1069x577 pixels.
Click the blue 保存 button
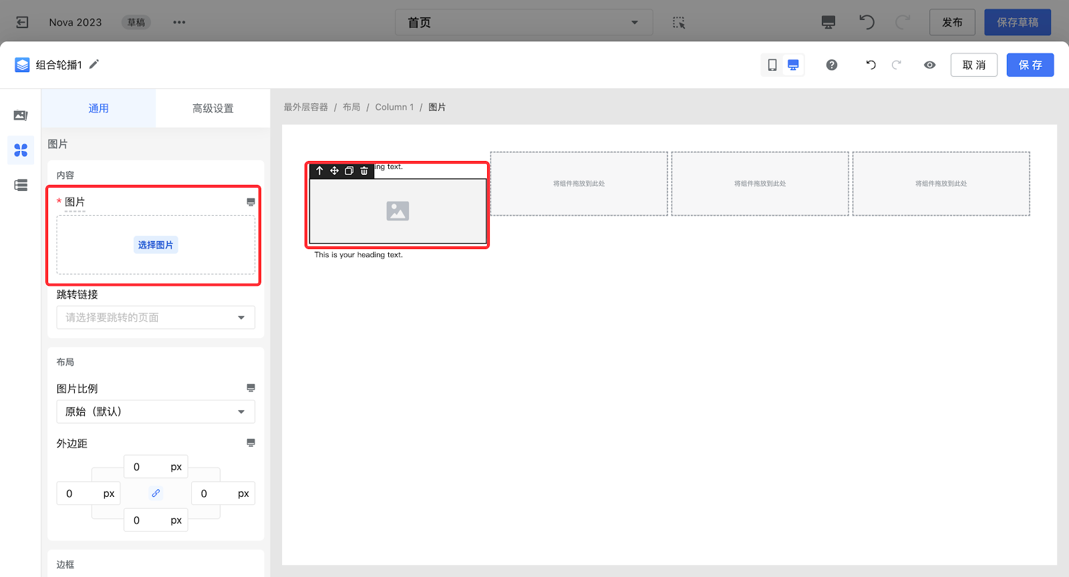(1030, 65)
